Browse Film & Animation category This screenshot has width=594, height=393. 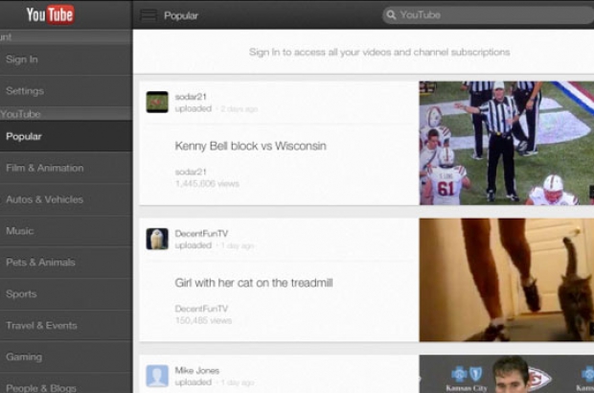44,168
